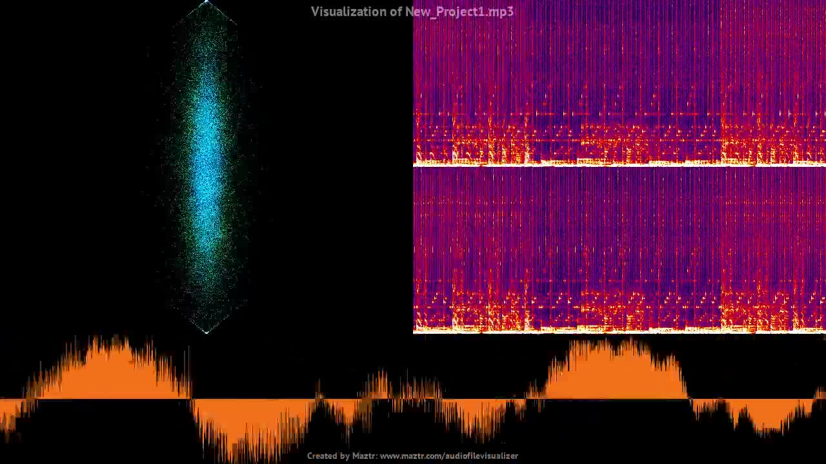Click the center of the blue vectorscope
The height and width of the screenshot is (464, 826).
tap(206, 168)
